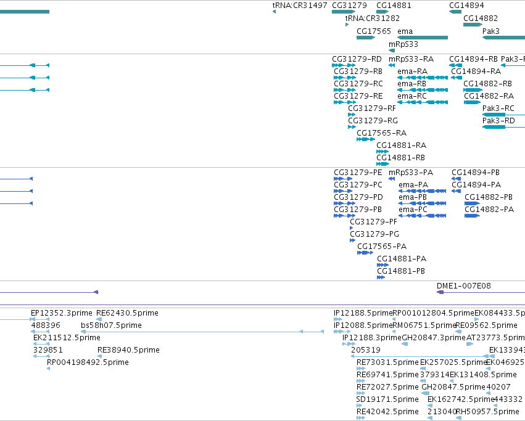Viewport: 525px width, 421px height.
Task: Select the ema-RC transcript
Action: pyautogui.click(x=412, y=96)
